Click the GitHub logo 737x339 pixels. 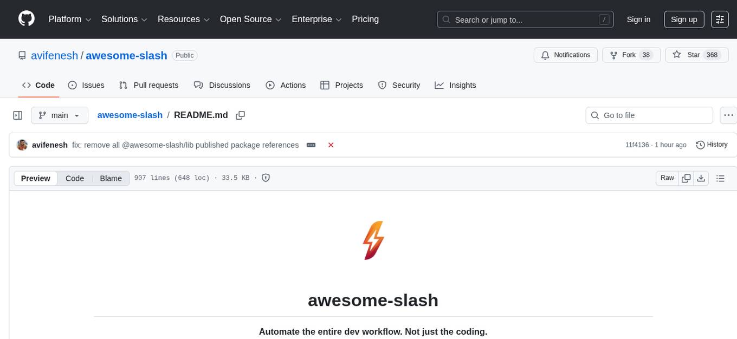[x=26, y=19]
